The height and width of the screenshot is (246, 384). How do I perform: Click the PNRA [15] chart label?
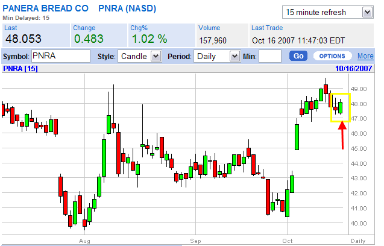[20, 69]
